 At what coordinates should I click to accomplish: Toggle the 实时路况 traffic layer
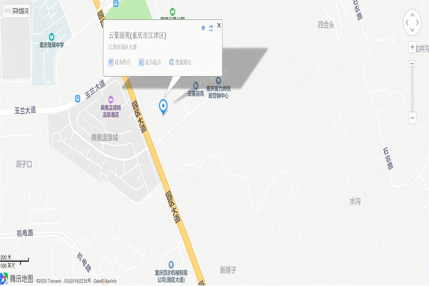click(x=16, y=11)
